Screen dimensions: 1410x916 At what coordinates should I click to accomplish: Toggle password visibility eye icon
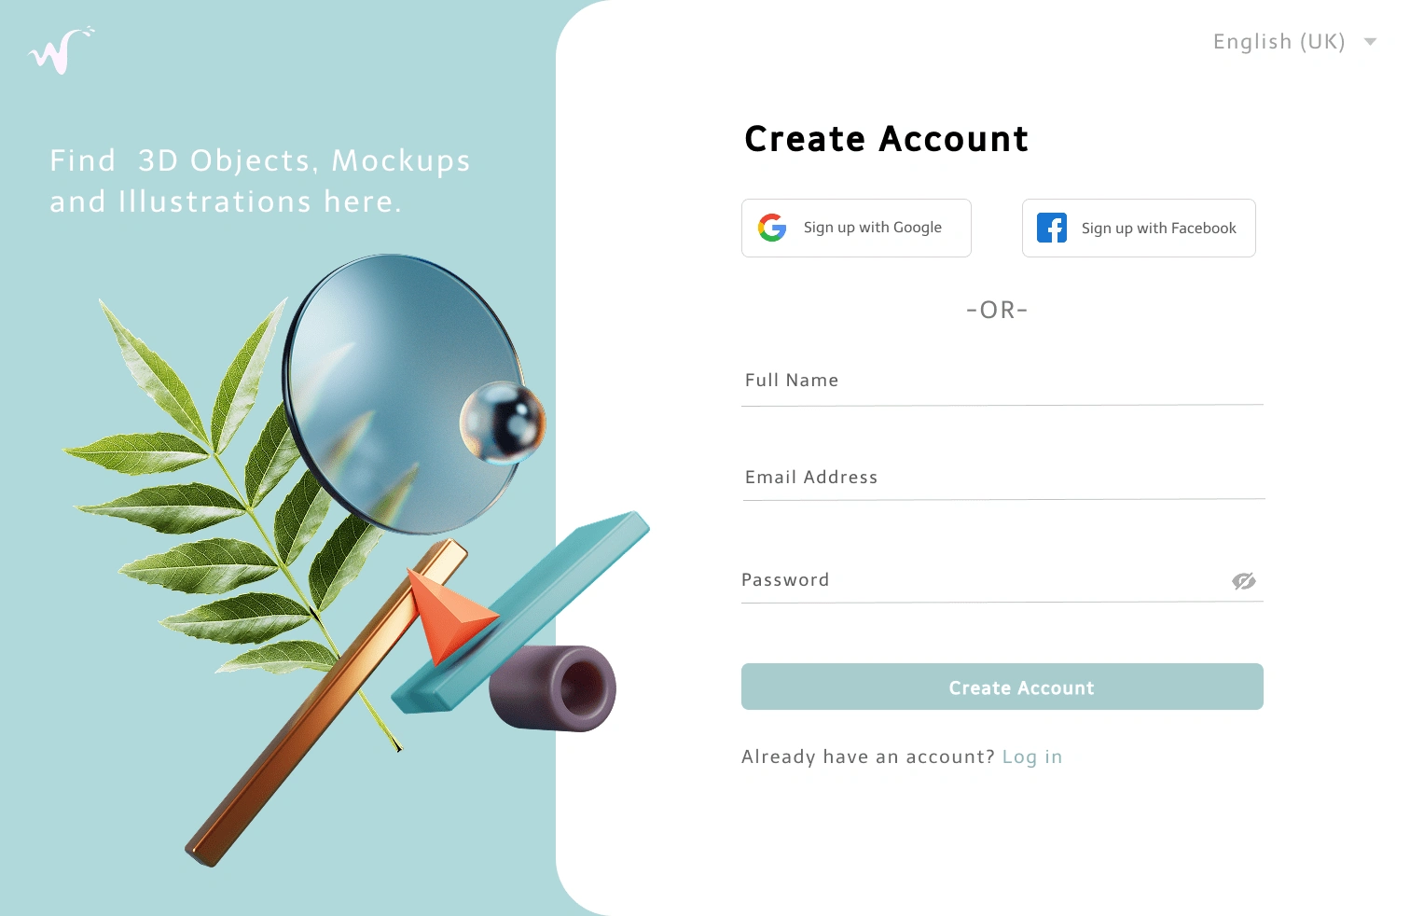click(1244, 581)
